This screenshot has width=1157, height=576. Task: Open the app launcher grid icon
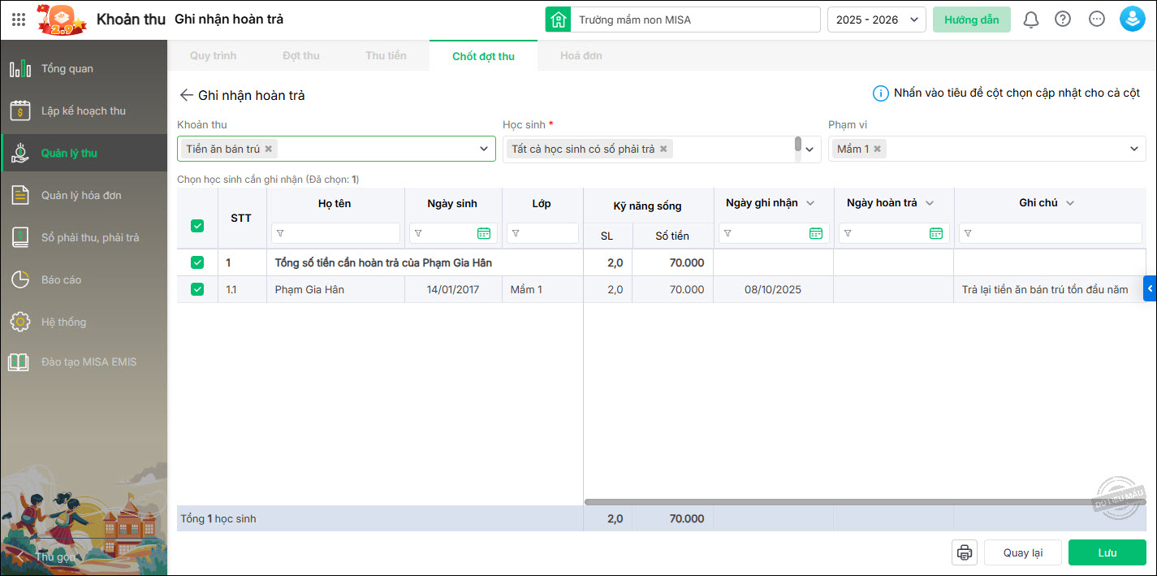click(19, 19)
